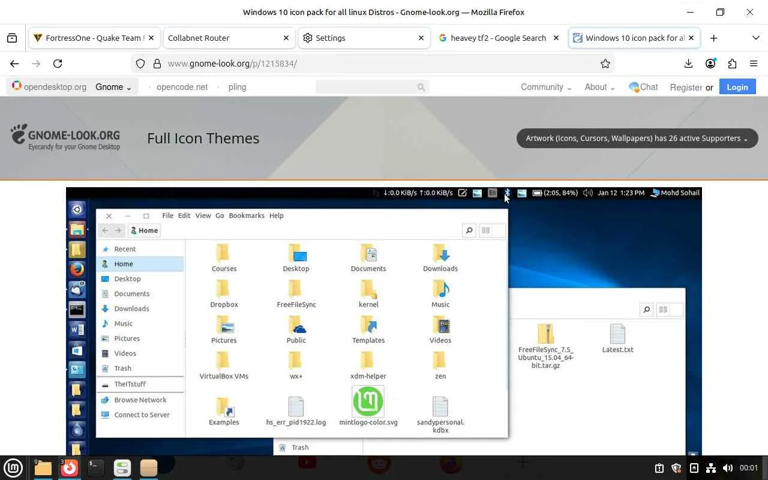768x480 pixels.
Task: Click the forward navigation arrow
Action: pos(36,64)
